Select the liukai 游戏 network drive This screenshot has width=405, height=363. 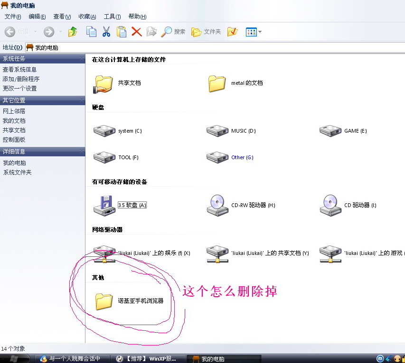point(330,254)
